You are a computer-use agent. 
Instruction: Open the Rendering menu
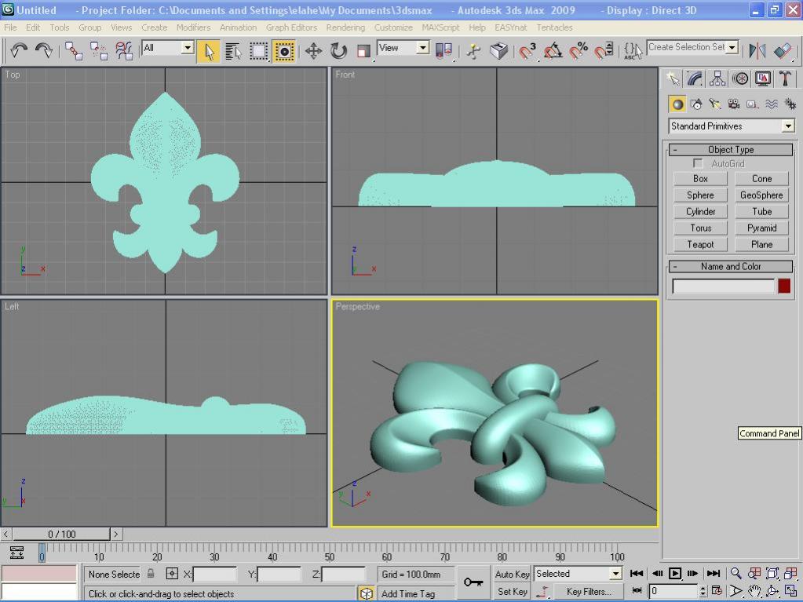[345, 27]
